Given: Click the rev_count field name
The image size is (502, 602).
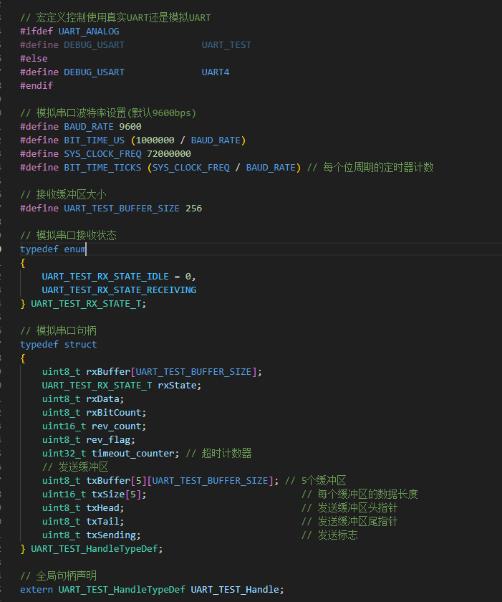Looking at the screenshot, I should 116,426.
